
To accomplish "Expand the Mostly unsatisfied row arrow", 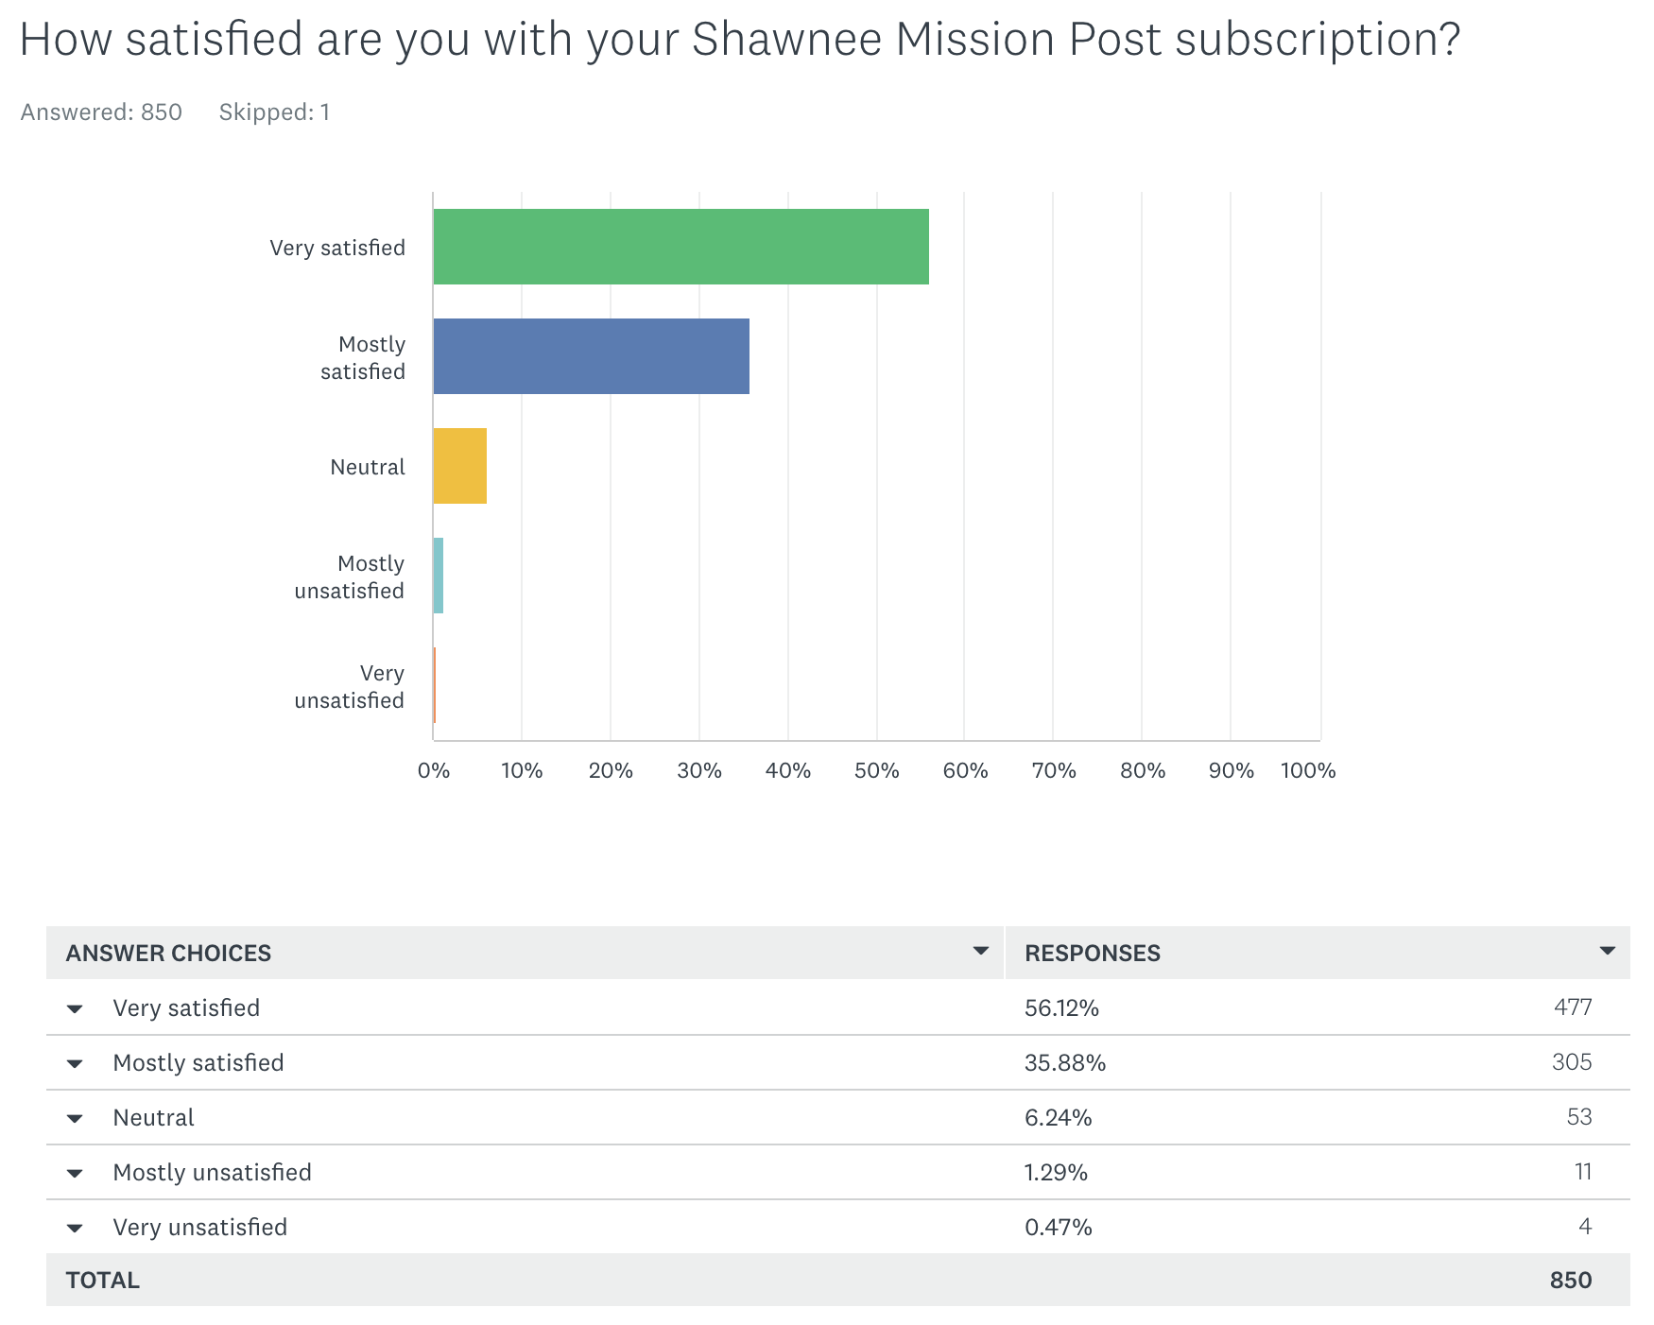I will [x=75, y=1173].
